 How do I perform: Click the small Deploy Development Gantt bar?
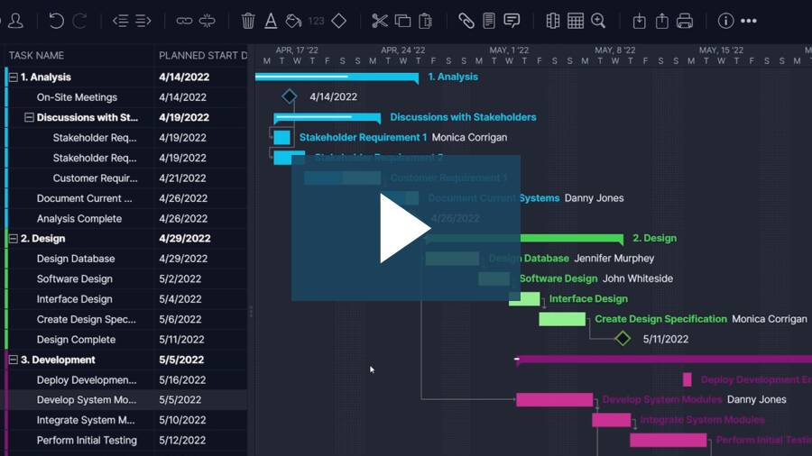687,379
